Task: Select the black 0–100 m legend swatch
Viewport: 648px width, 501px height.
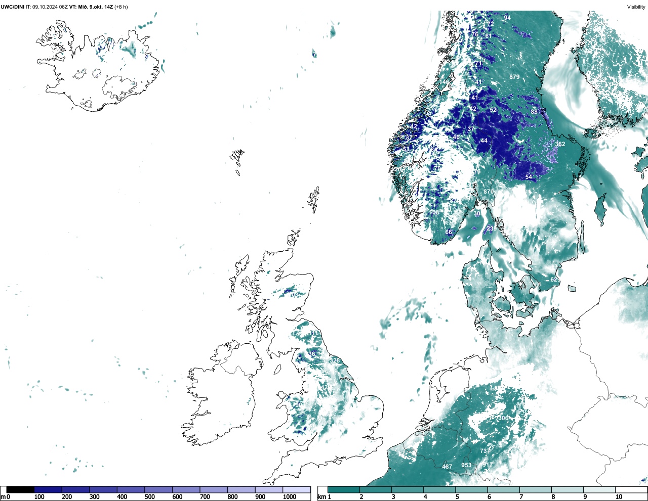Action: click(21, 489)
